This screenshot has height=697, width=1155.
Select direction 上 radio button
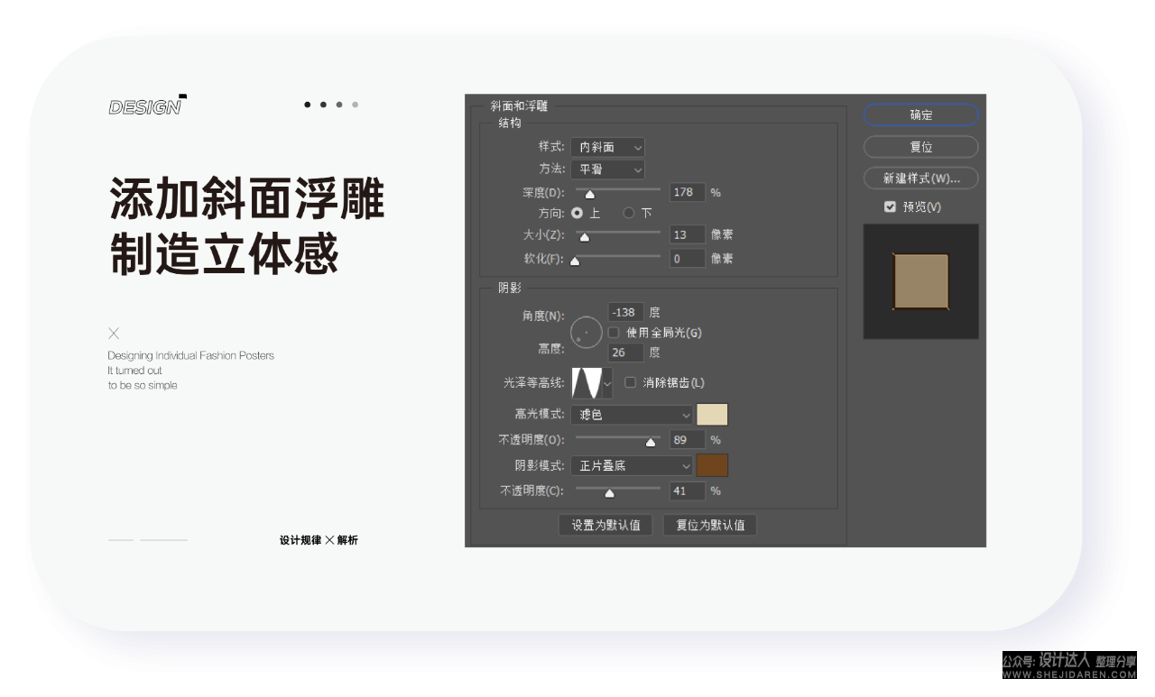click(577, 214)
